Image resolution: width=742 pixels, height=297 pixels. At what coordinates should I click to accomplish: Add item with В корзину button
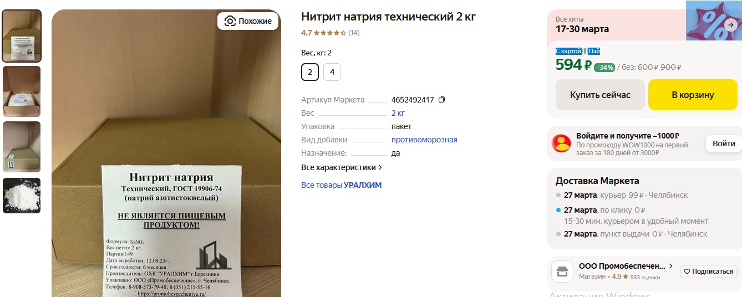point(693,95)
